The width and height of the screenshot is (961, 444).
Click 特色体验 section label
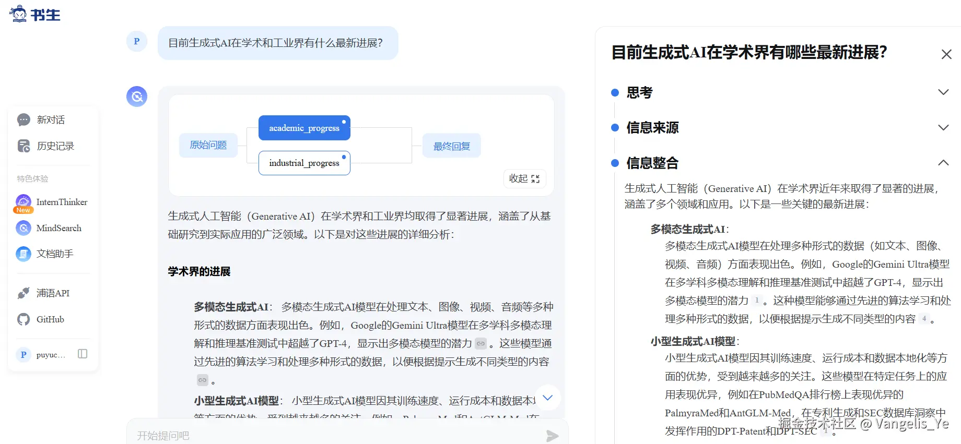pyautogui.click(x=32, y=178)
